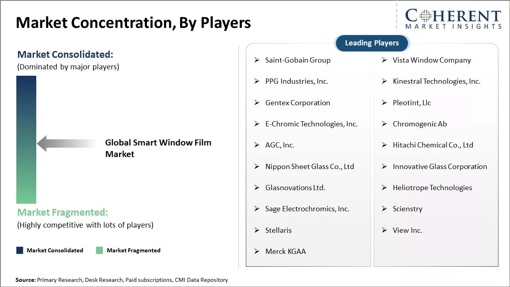Click the arrow bullet beside Saint-Gobain Group
Image resolution: width=510 pixels, height=287 pixels.
coord(257,60)
